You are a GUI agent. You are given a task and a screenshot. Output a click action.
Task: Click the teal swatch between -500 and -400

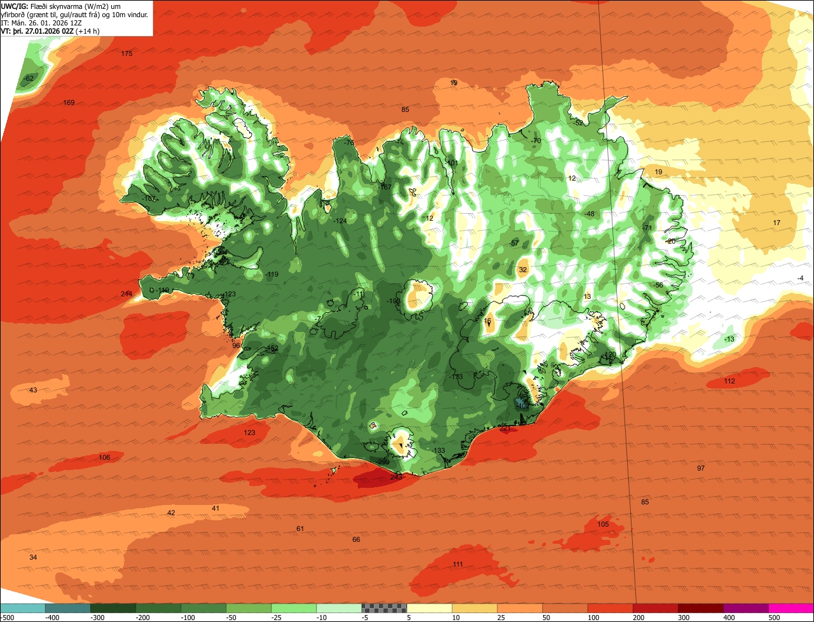point(22,607)
